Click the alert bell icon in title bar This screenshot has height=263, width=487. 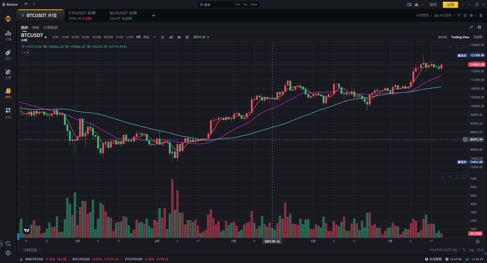coord(416,5)
